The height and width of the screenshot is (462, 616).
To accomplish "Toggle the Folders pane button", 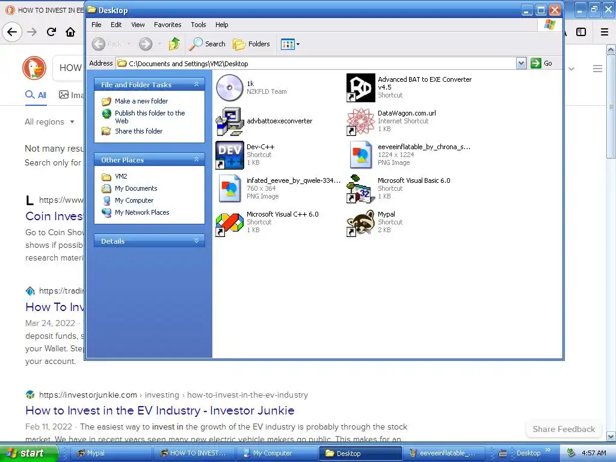I will coord(251,44).
